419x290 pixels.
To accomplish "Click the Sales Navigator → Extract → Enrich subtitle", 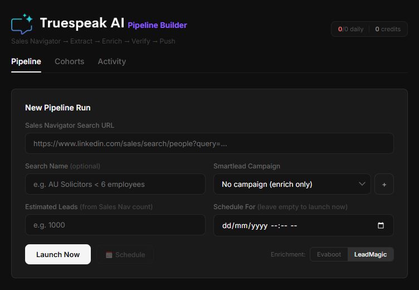I will click(x=93, y=41).
